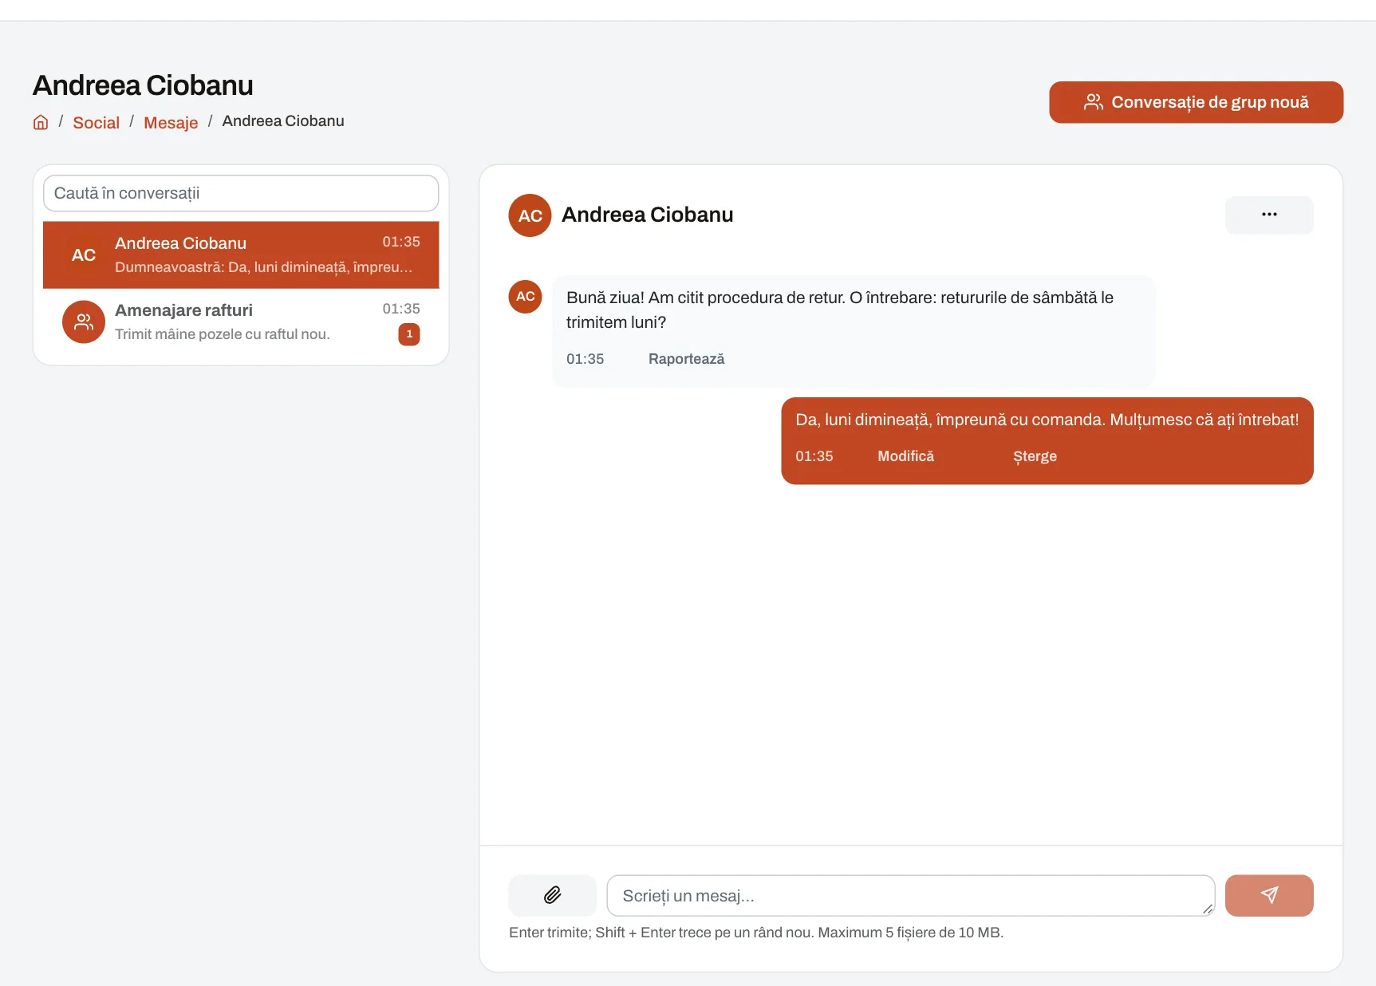
Task: Open the Amenajare rafturi conversation
Action: coord(241,322)
